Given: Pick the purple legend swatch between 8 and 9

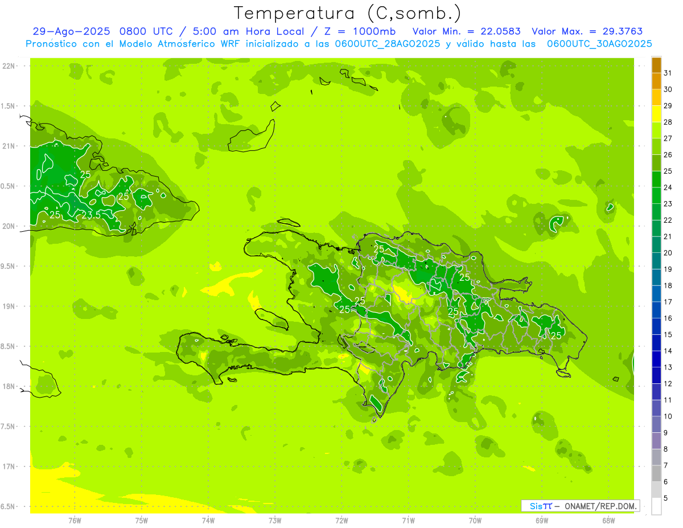Looking at the screenshot, I should [656, 441].
